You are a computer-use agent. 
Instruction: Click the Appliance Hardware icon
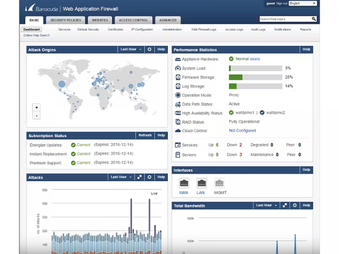(x=178, y=59)
